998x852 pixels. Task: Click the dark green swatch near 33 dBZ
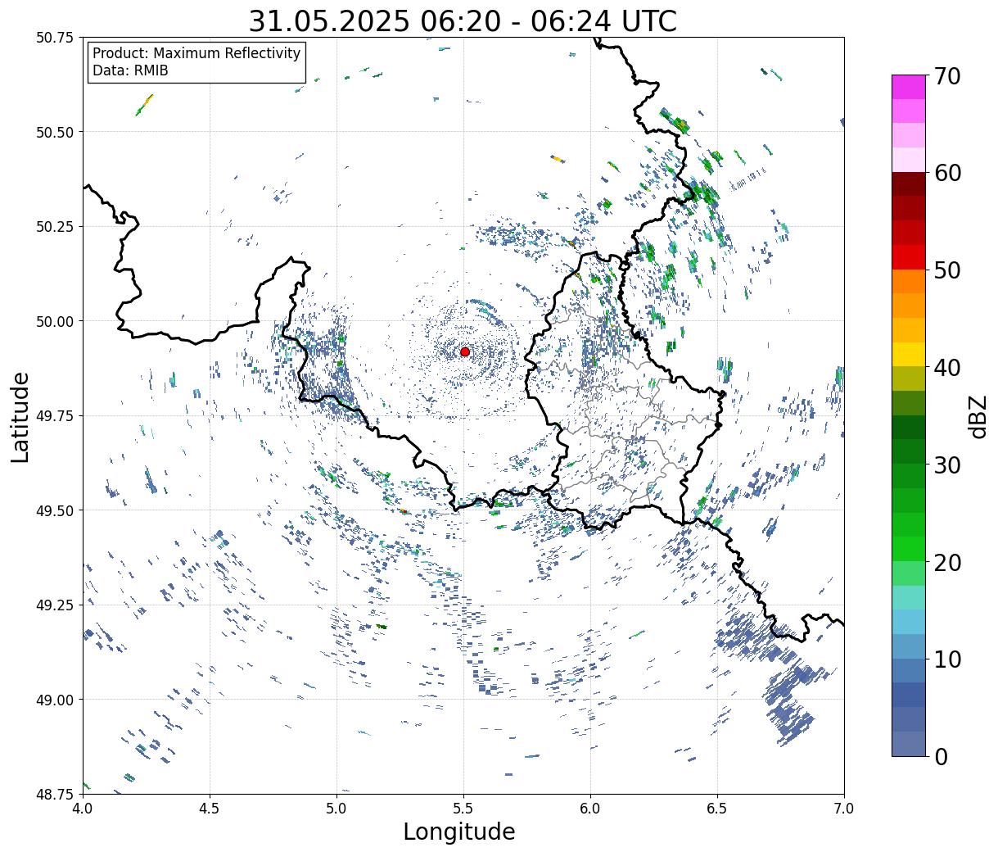click(909, 428)
